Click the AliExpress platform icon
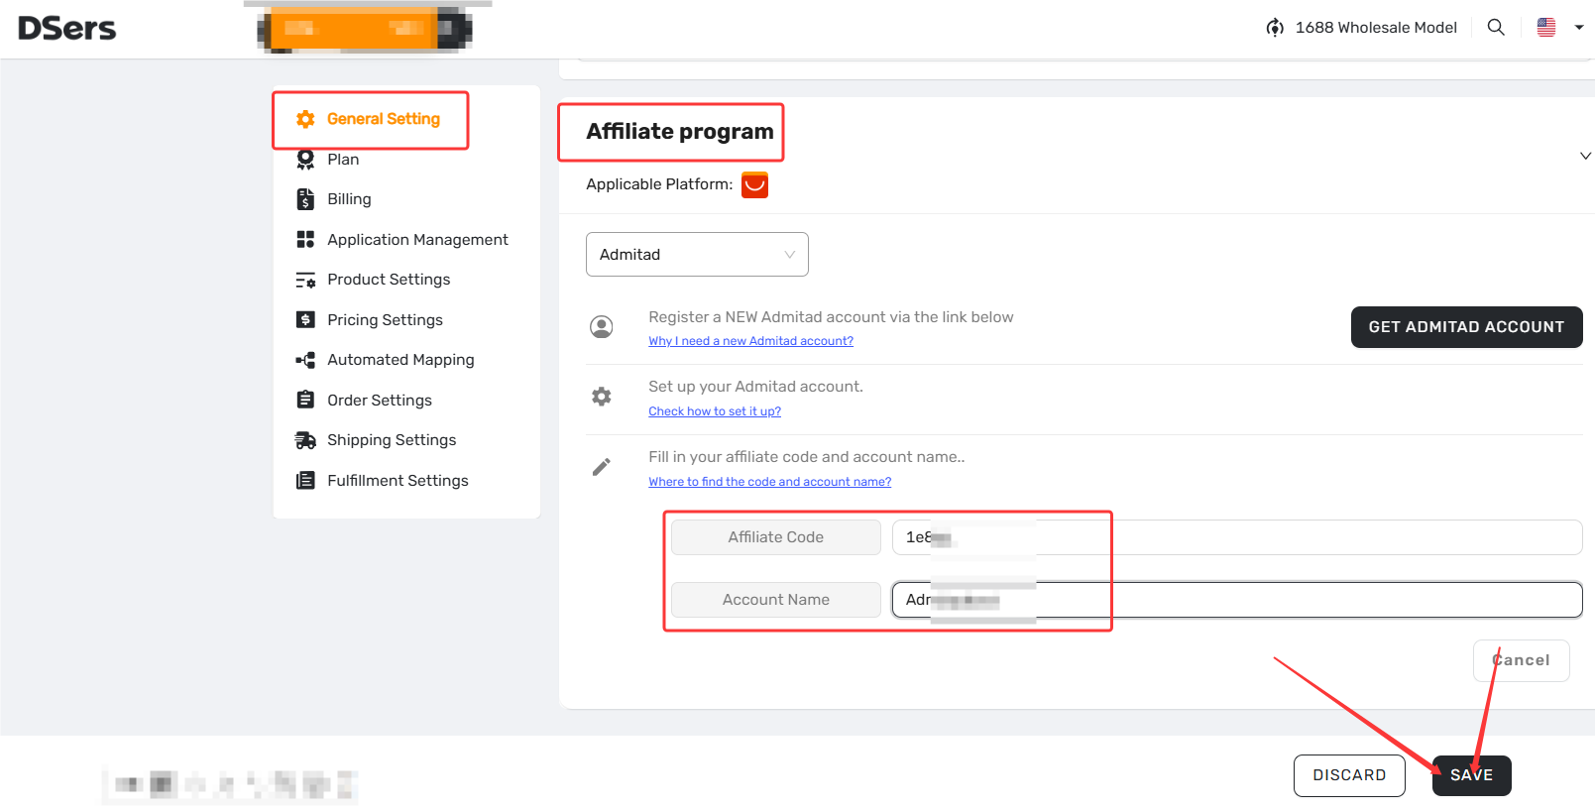This screenshot has height=812, width=1595. pyautogui.click(x=755, y=185)
